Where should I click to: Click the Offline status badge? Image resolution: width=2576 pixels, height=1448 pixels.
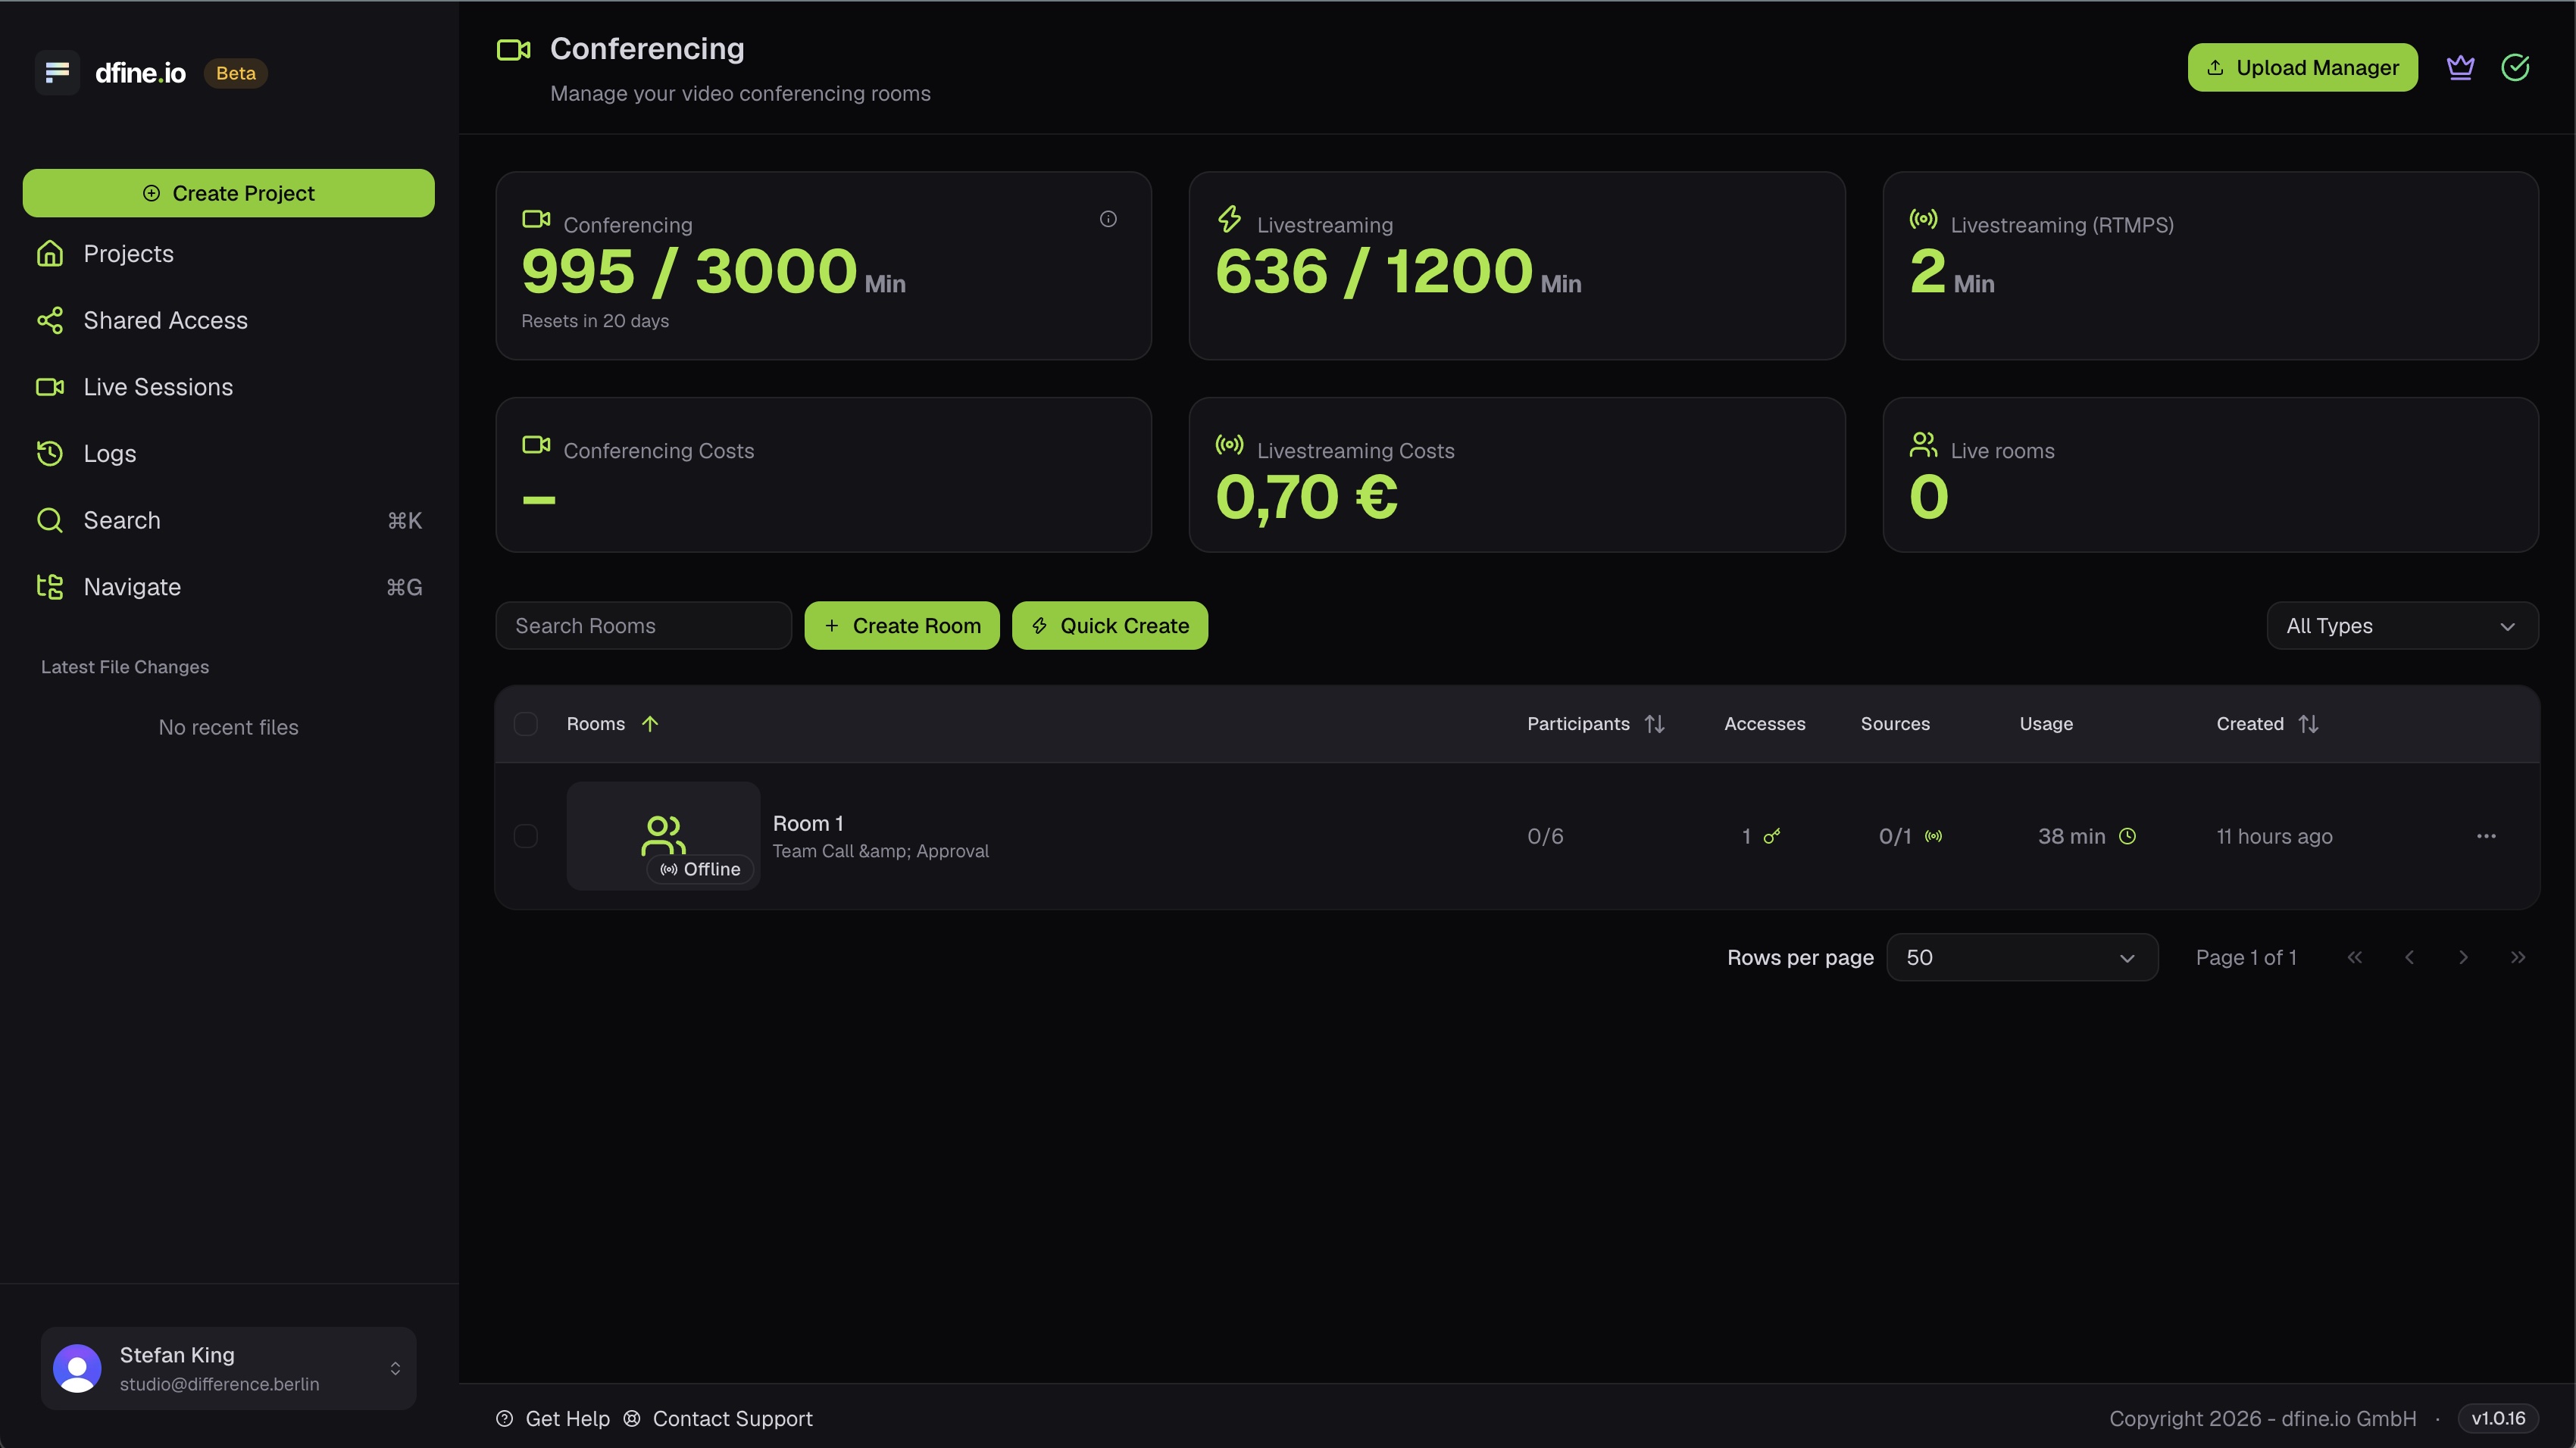(700, 869)
